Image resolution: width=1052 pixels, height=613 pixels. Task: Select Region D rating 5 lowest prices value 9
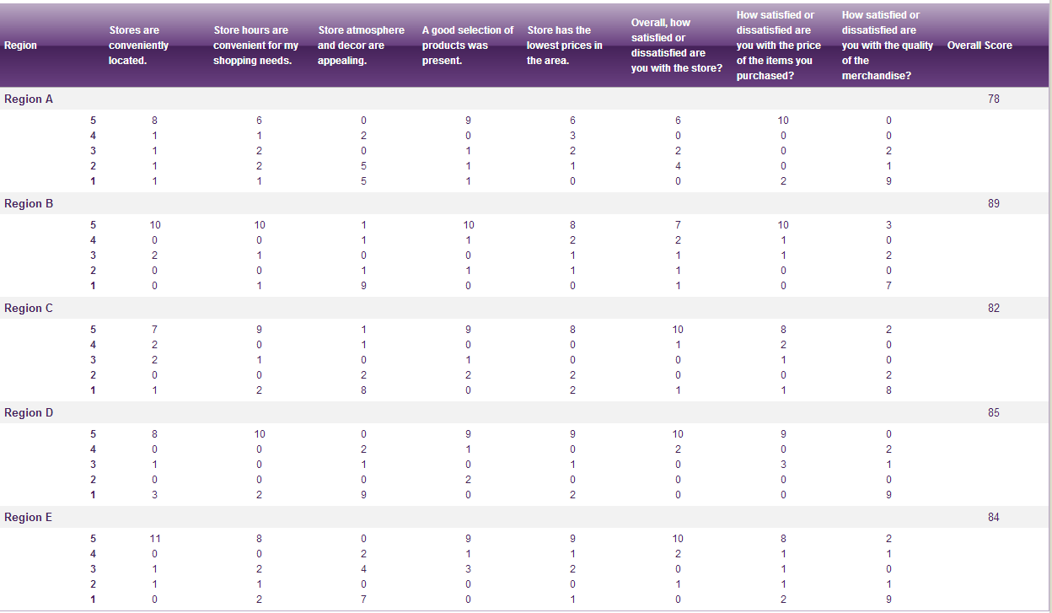pyautogui.click(x=572, y=434)
